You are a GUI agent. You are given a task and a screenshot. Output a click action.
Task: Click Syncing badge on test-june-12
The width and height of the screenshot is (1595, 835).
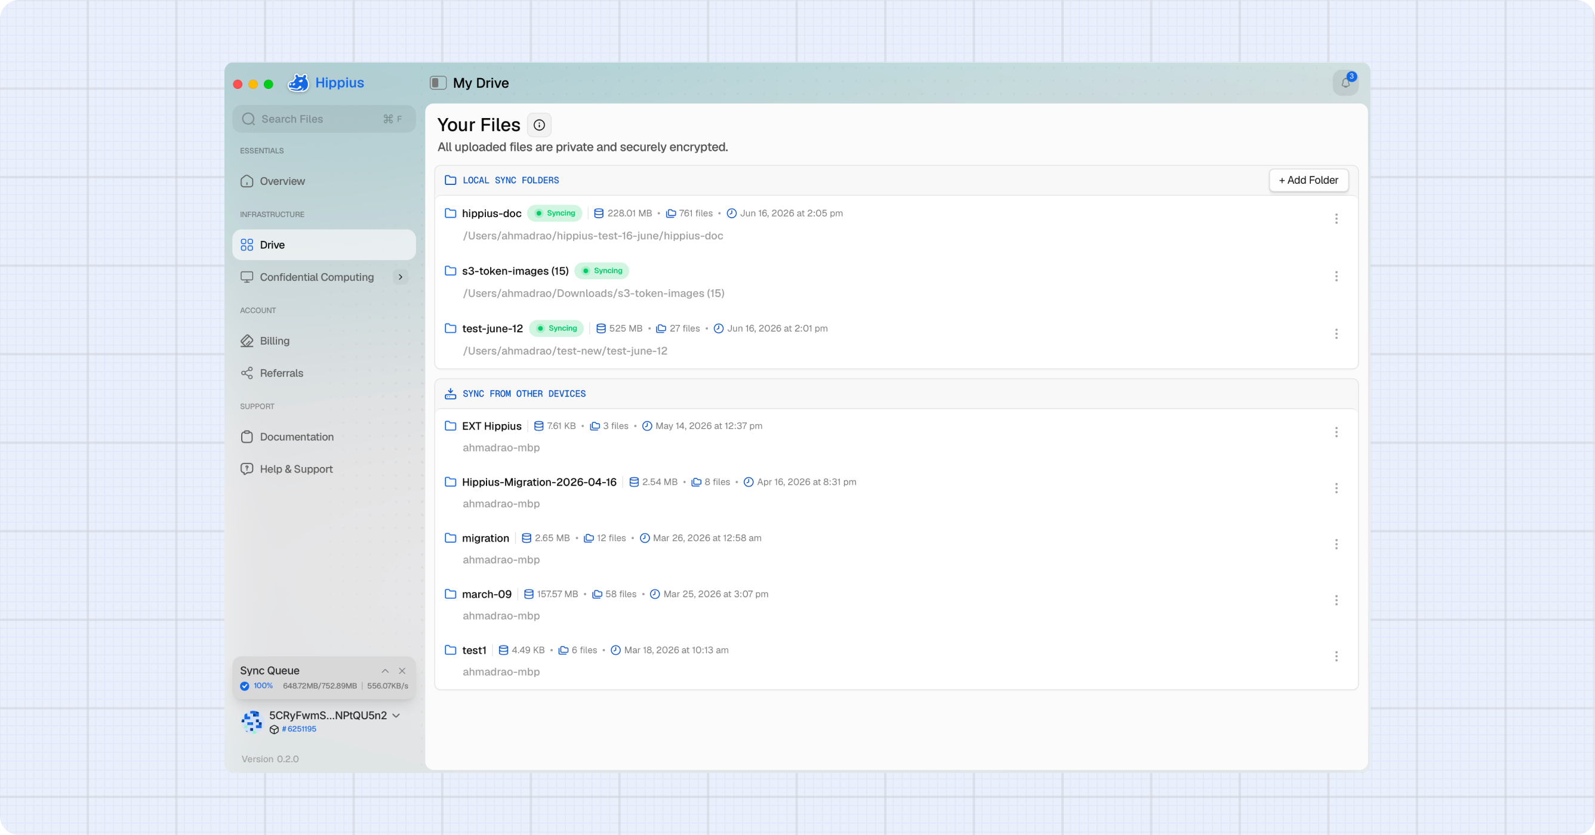(x=557, y=329)
